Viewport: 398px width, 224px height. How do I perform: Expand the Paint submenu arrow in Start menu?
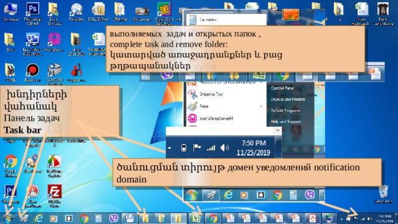(x=261, y=106)
